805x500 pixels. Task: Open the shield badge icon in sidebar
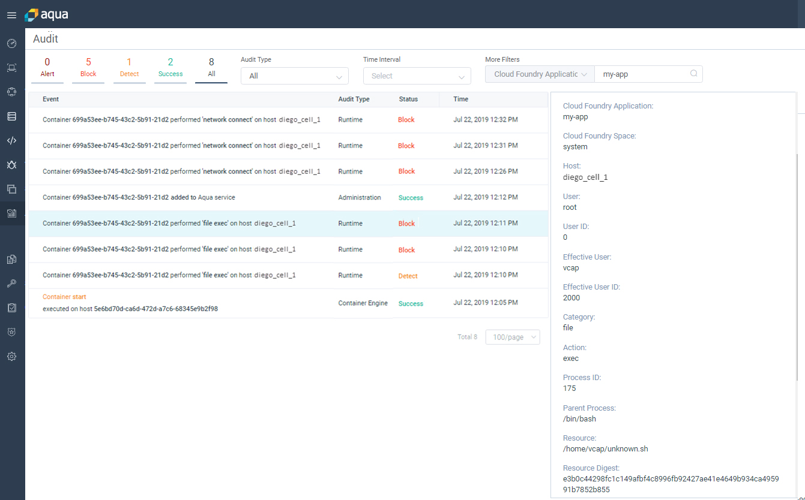tap(11, 332)
